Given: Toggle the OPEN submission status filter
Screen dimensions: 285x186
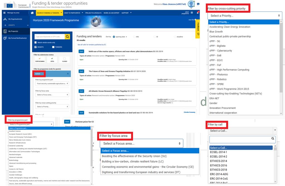Looking at the screenshot, I should coord(52,60).
